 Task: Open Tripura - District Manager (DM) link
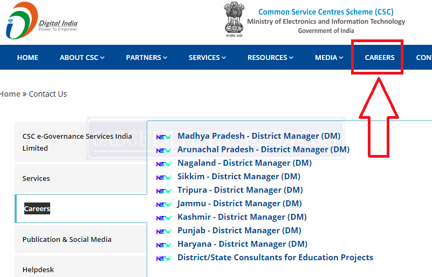[x=240, y=190]
